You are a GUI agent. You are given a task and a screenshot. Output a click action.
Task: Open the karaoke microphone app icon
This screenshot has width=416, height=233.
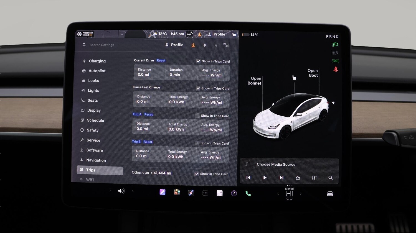(x=162, y=192)
